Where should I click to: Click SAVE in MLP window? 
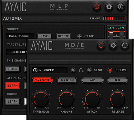tap(44, 36)
